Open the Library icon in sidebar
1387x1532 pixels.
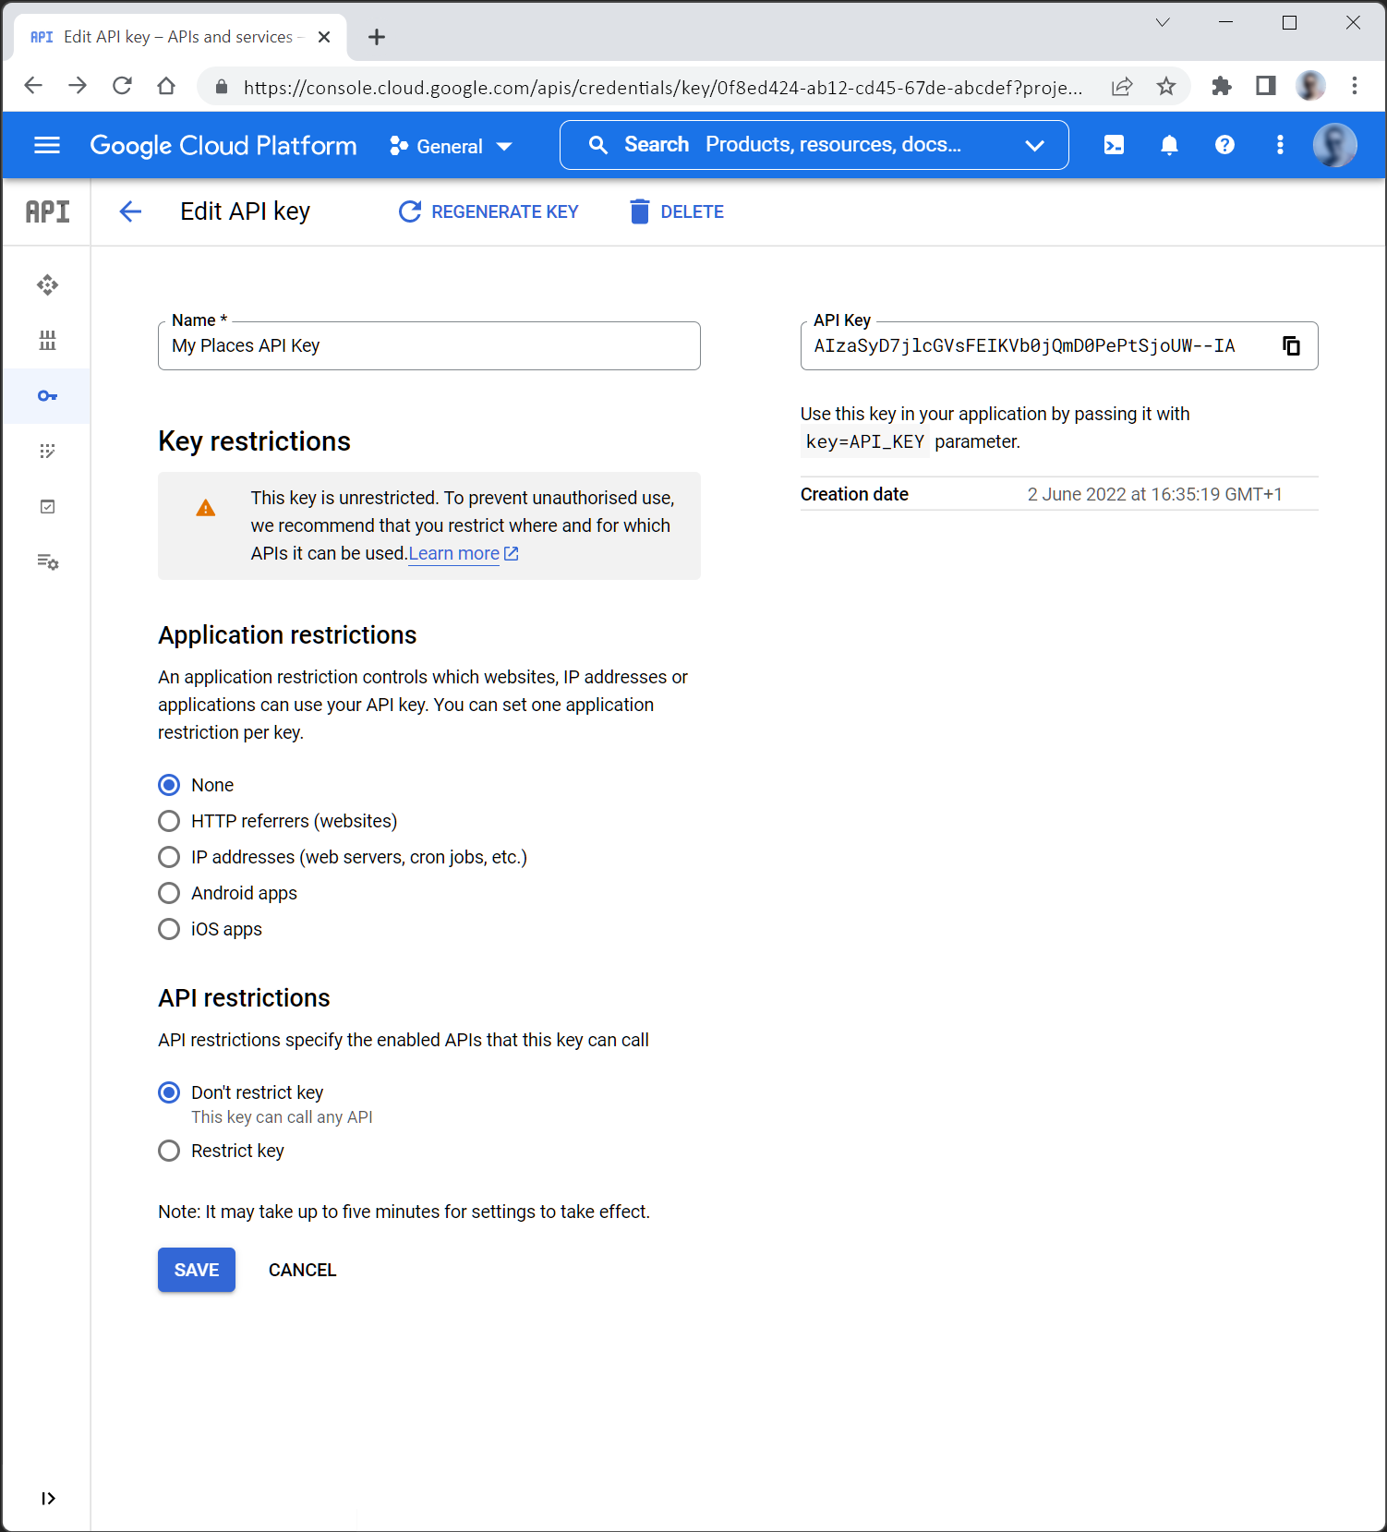[47, 341]
